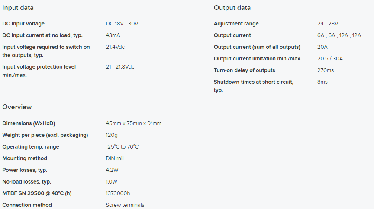Click the DC 18V - 30V value

[x=122, y=24]
